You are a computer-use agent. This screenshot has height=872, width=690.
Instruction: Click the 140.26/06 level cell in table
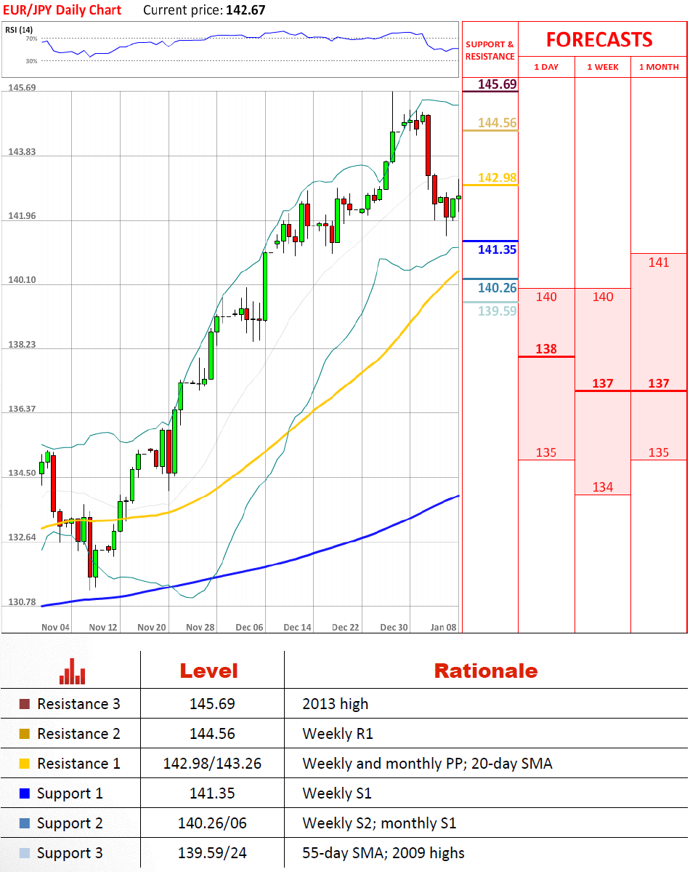[212, 823]
